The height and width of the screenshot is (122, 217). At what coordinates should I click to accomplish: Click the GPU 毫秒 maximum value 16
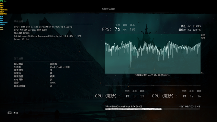point(199,96)
